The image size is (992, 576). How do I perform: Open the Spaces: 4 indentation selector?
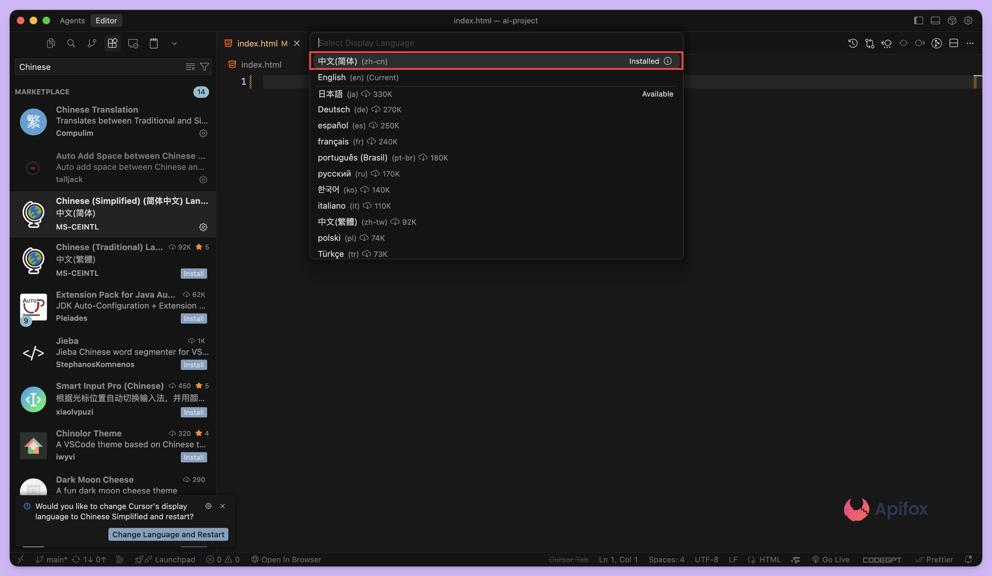click(x=666, y=559)
